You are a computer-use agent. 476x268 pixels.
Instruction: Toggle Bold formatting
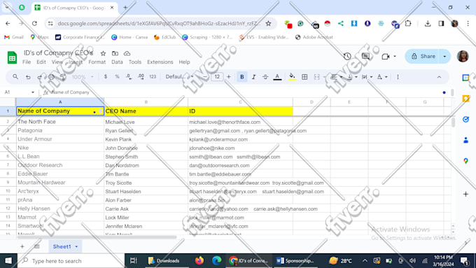pos(242,77)
